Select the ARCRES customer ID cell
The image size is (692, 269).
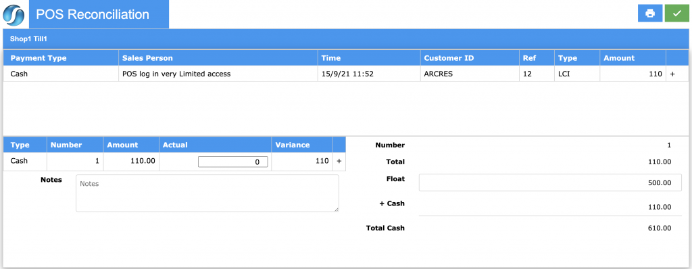[470, 74]
